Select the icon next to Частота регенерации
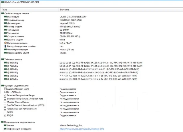The width and height of the screenshot is (183, 132). 5,50
